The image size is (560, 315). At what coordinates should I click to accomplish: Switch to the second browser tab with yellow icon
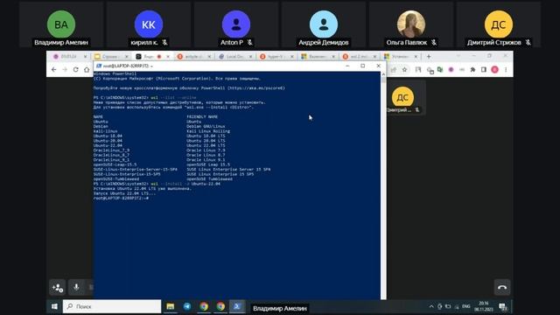coord(111,56)
